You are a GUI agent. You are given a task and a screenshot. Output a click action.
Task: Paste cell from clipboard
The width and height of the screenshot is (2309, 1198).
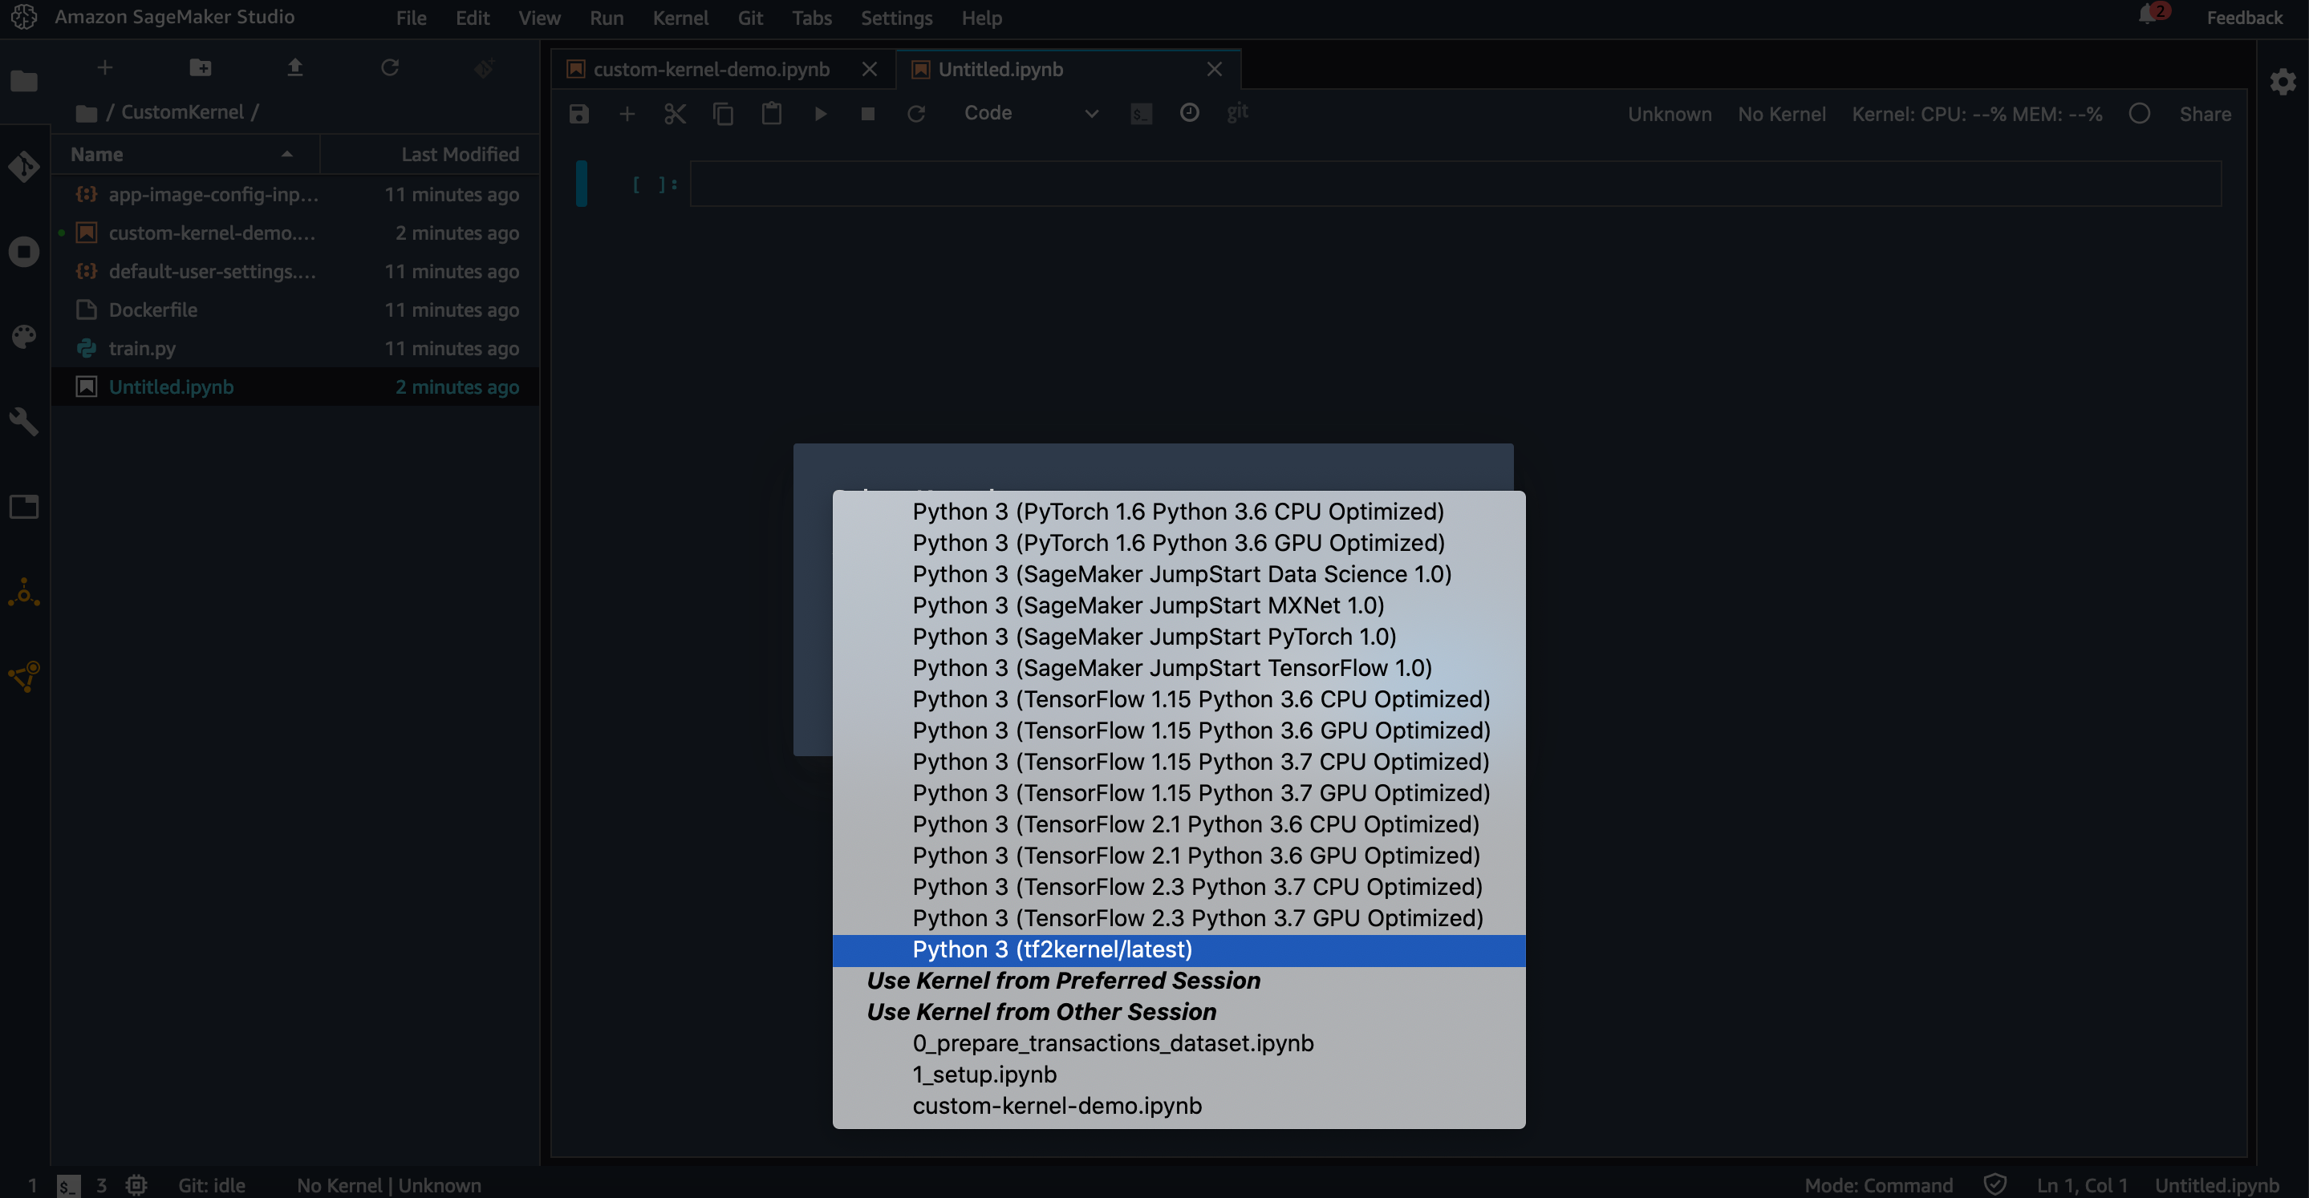772,114
